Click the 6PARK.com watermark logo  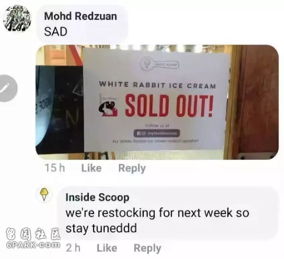coord(33,238)
